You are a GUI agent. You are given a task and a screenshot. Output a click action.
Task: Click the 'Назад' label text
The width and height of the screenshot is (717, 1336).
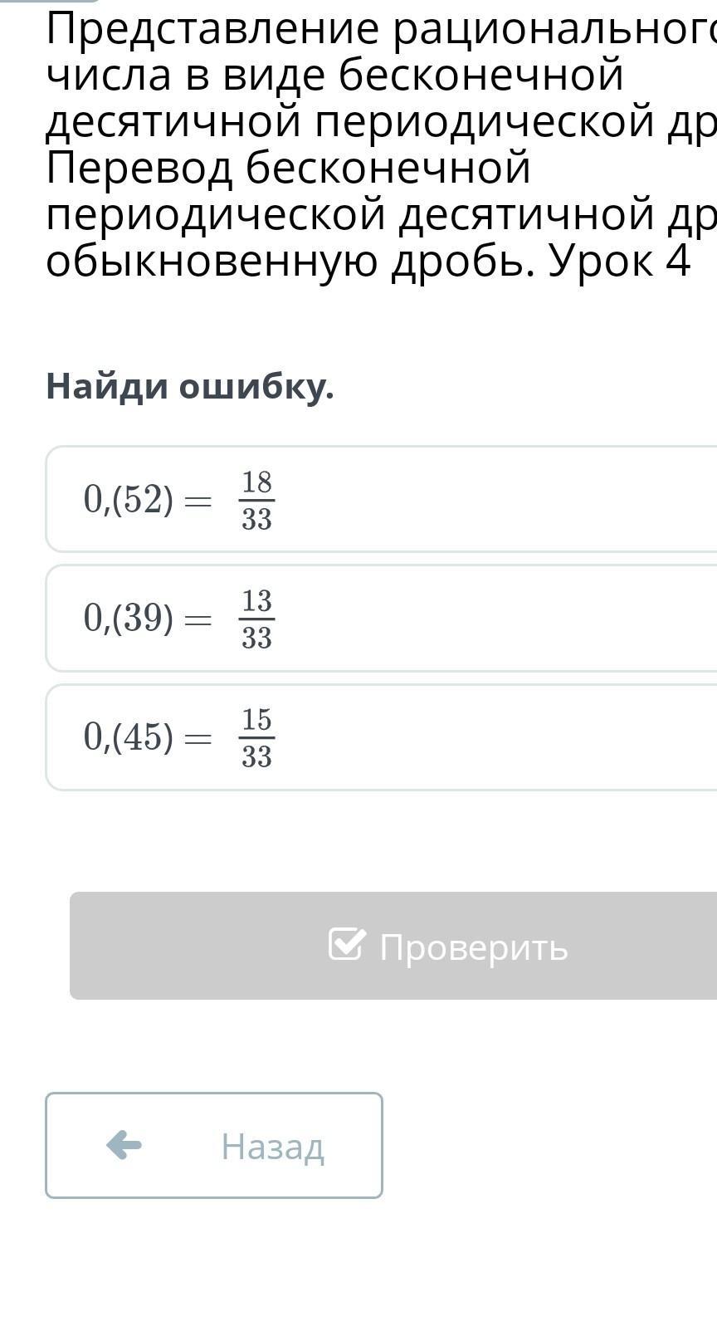pyautogui.click(x=272, y=1147)
